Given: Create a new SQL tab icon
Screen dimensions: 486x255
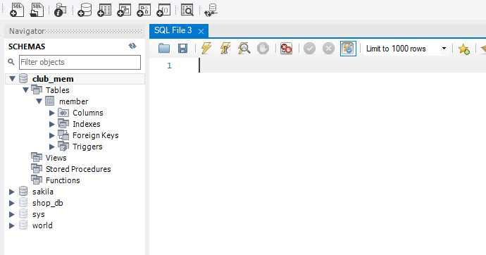Looking at the screenshot, I should click(x=17, y=10).
